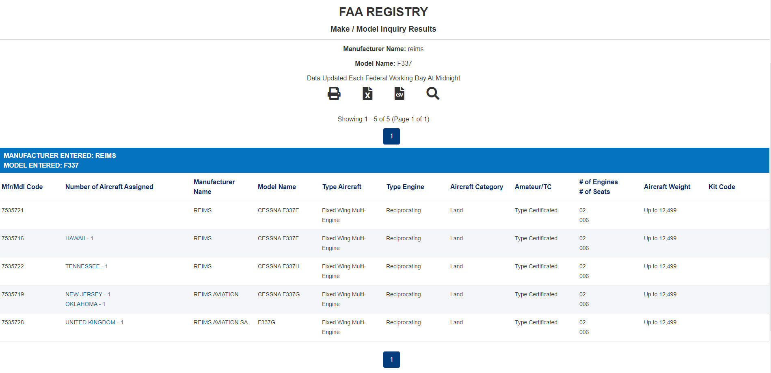This screenshot has height=373, width=771.
Task: Click the Kit Code column header
Action: tap(721, 187)
